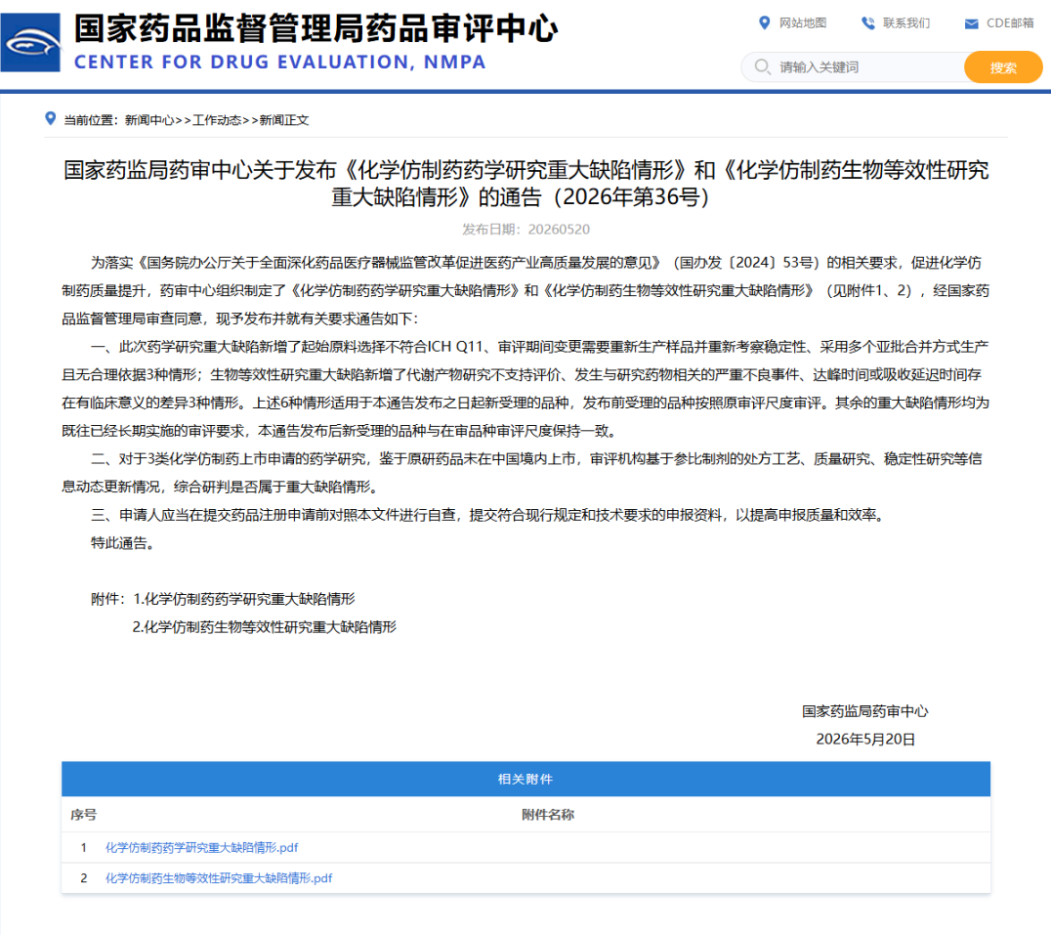The height and width of the screenshot is (935, 1051).
Task: Click the date 2026年5月20日
Action: click(x=865, y=740)
